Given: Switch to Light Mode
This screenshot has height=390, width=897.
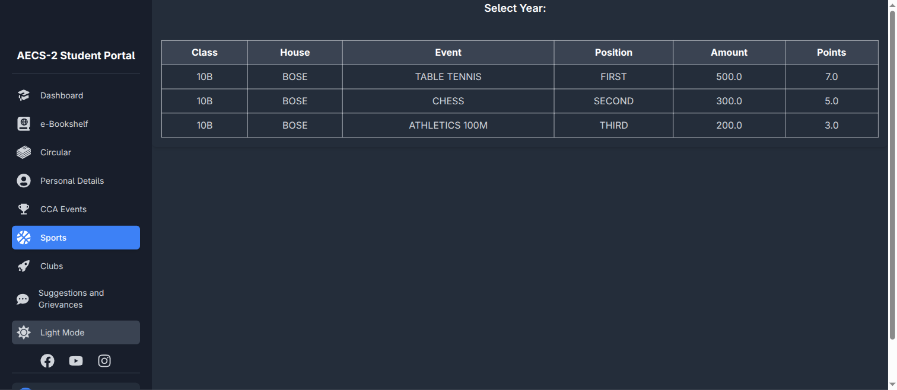Looking at the screenshot, I should click(76, 333).
